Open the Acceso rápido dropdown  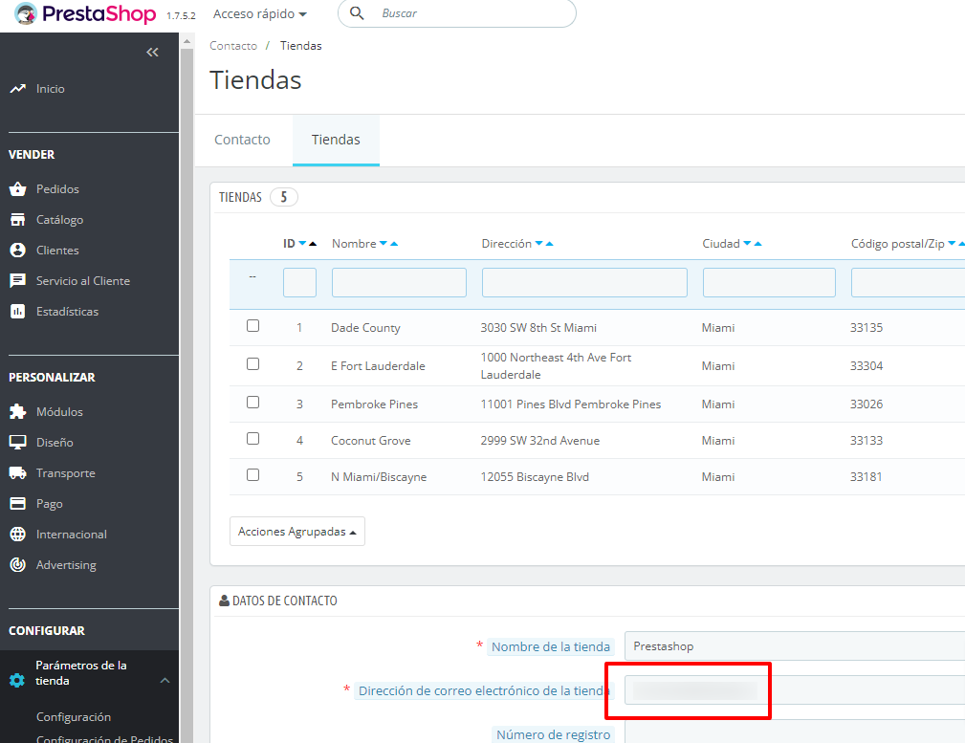pyautogui.click(x=260, y=13)
